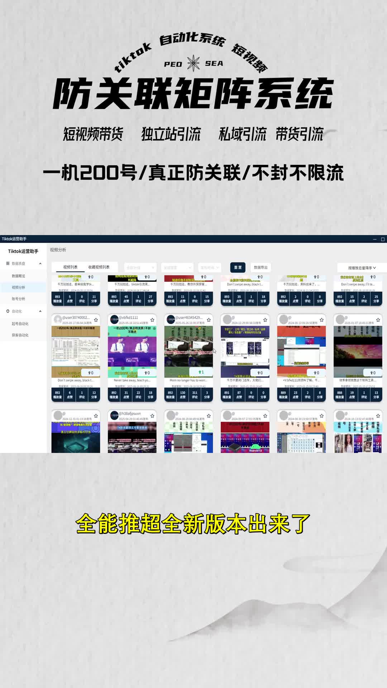Click the 数据导出 export button
Image resolution: width=387 pixels, height=688 pixels.
261,267
